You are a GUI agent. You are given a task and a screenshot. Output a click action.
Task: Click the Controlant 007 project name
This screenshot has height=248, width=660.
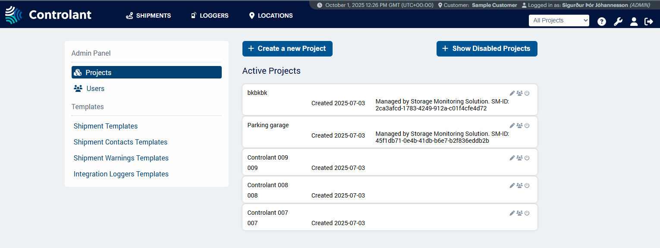(x=267, y=213)
